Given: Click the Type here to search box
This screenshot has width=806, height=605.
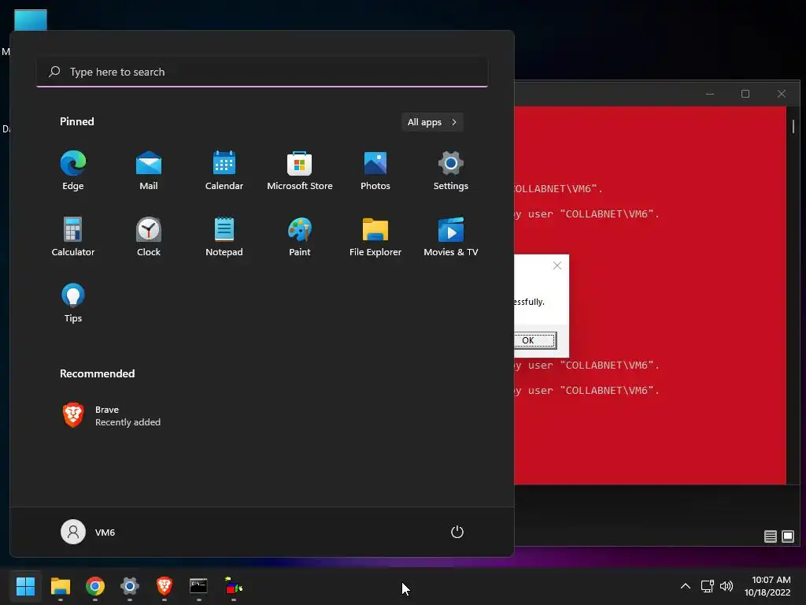Looking at the screenshot, I should [x=262, y=72].
